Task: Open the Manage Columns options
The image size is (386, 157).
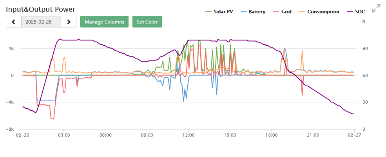Action: (105, 22)
